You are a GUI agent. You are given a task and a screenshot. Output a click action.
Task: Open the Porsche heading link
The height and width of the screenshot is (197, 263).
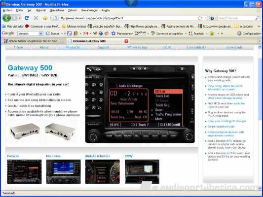[x=13, y=156]
